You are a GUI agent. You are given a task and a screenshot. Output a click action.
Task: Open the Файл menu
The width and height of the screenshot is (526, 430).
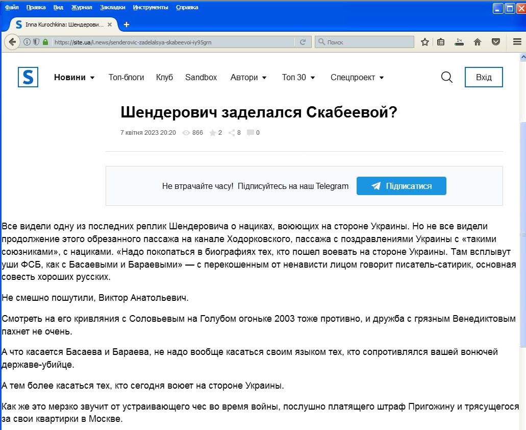(12, 7)
